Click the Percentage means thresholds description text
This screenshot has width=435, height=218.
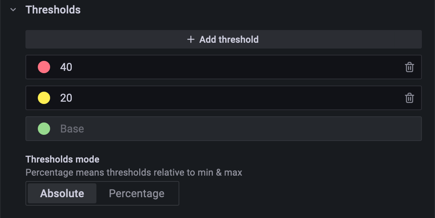(x=134, y=172)
